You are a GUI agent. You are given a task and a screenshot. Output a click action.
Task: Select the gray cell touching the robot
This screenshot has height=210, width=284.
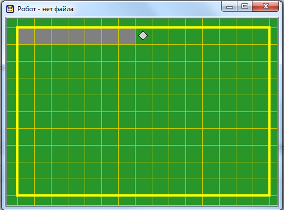pos(127,36)
